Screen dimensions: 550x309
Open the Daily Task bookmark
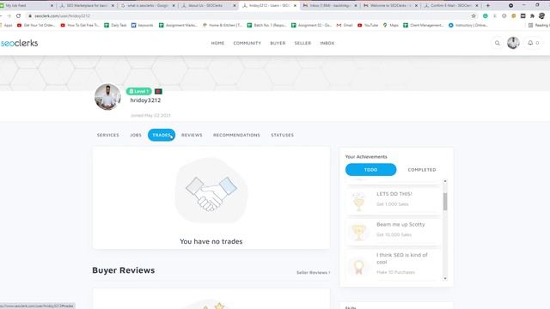pos(115,25)
